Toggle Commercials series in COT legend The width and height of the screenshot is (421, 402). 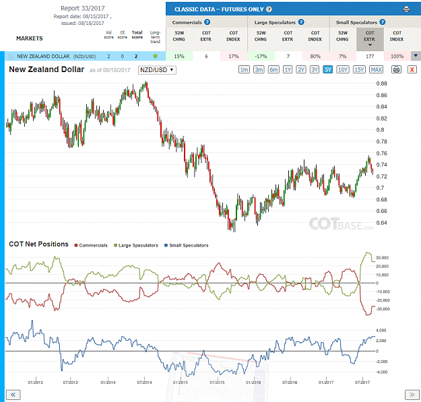pos(91,245)
